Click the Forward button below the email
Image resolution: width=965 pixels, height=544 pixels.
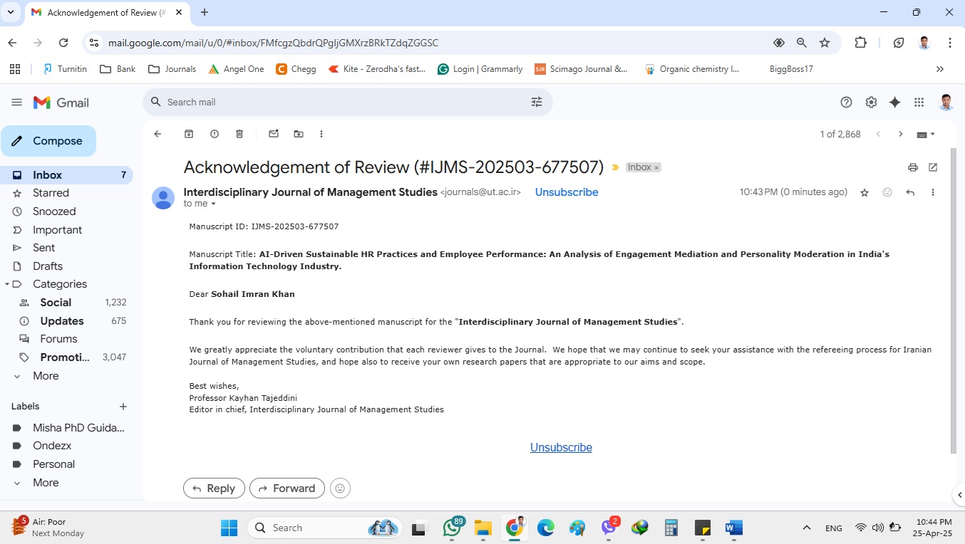click(x=287, y=488)
